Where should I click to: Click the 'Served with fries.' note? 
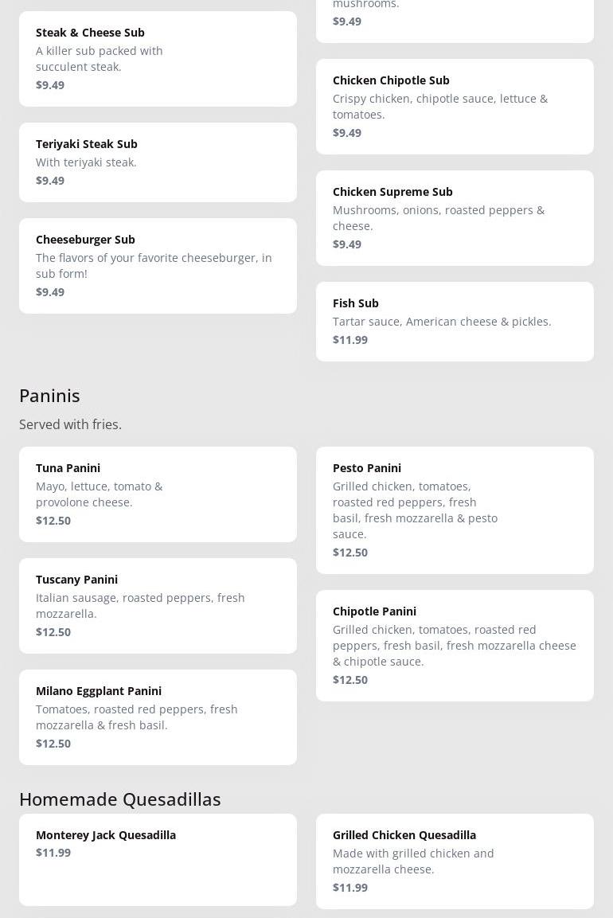[x=70, y=424]
